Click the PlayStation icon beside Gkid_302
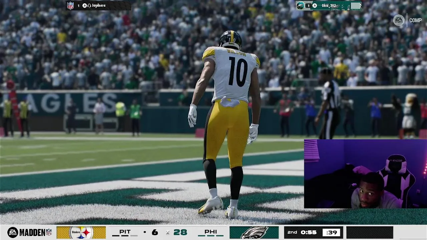 (x=314, y=6)
